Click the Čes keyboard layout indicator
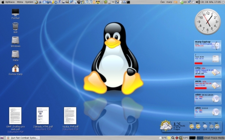This screenshot has height=140, width=225. click(162, 2)
